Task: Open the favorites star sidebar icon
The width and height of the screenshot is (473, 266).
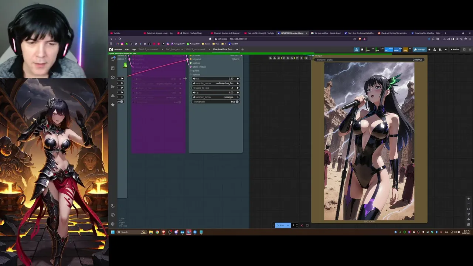Action: click(113, 105)
